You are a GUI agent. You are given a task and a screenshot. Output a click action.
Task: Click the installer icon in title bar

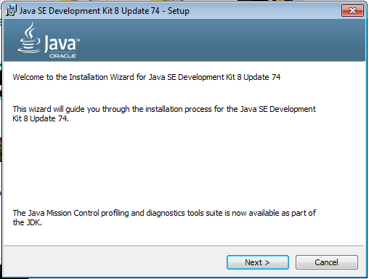pos(11,10)
